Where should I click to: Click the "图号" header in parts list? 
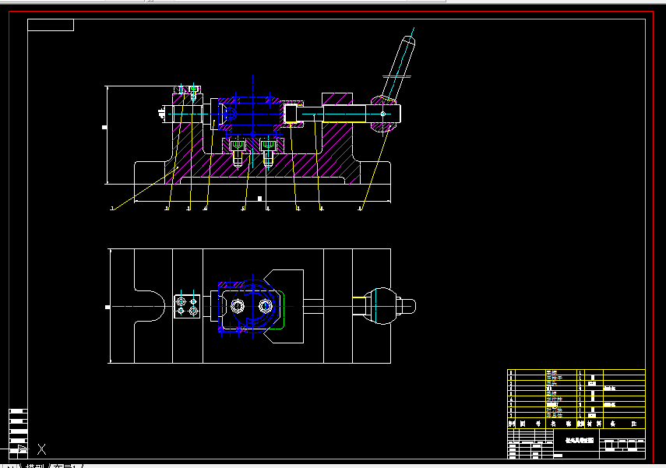[x=530, y=424]
